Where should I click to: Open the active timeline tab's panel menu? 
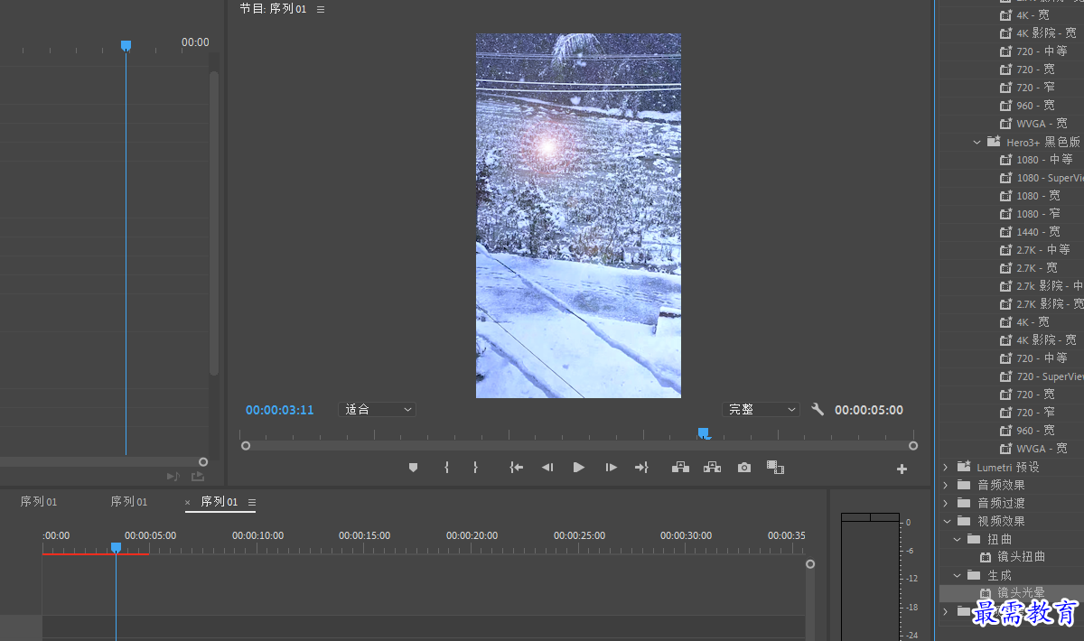(x=252, y=502)
